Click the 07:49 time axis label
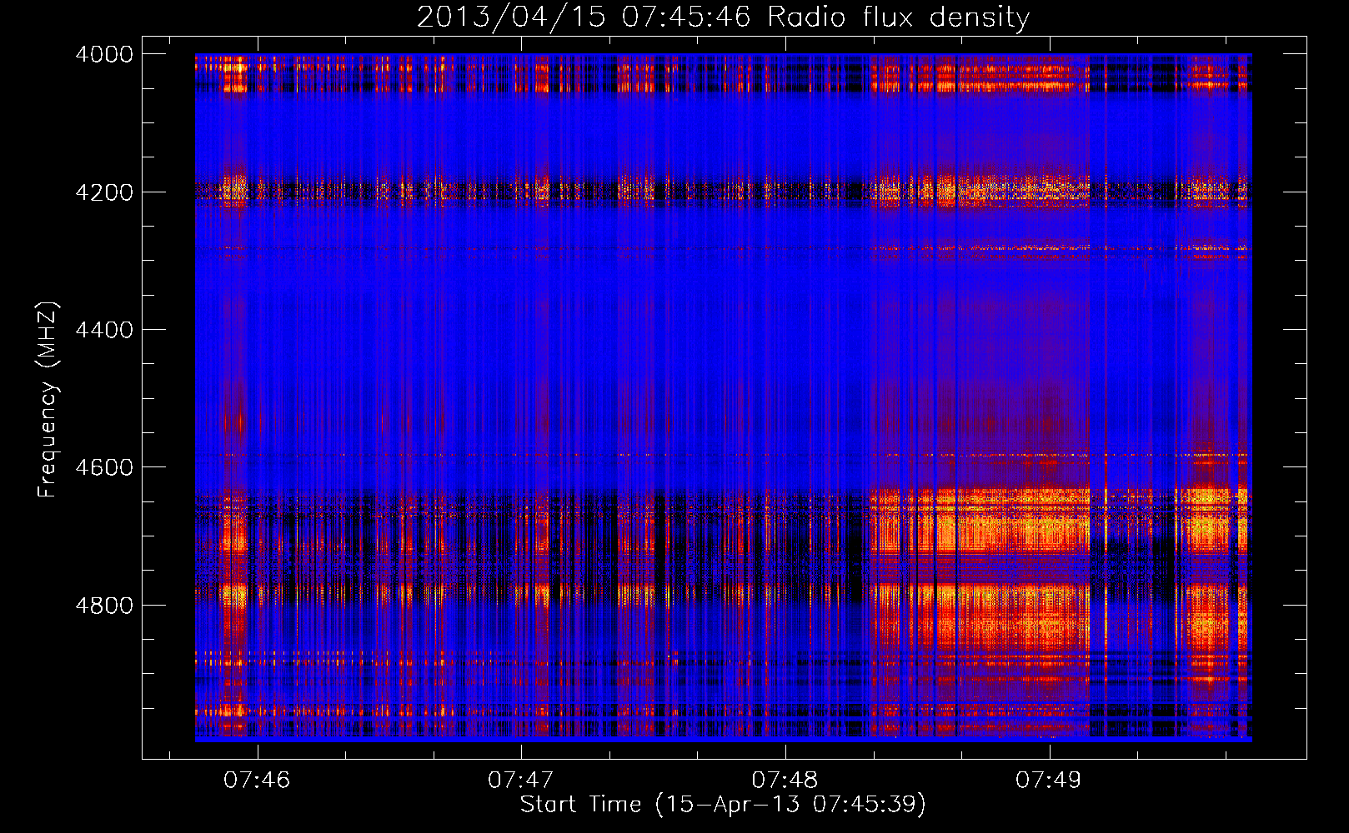The height and width of the screenshot is (833, 1349). pos(1048,780)
